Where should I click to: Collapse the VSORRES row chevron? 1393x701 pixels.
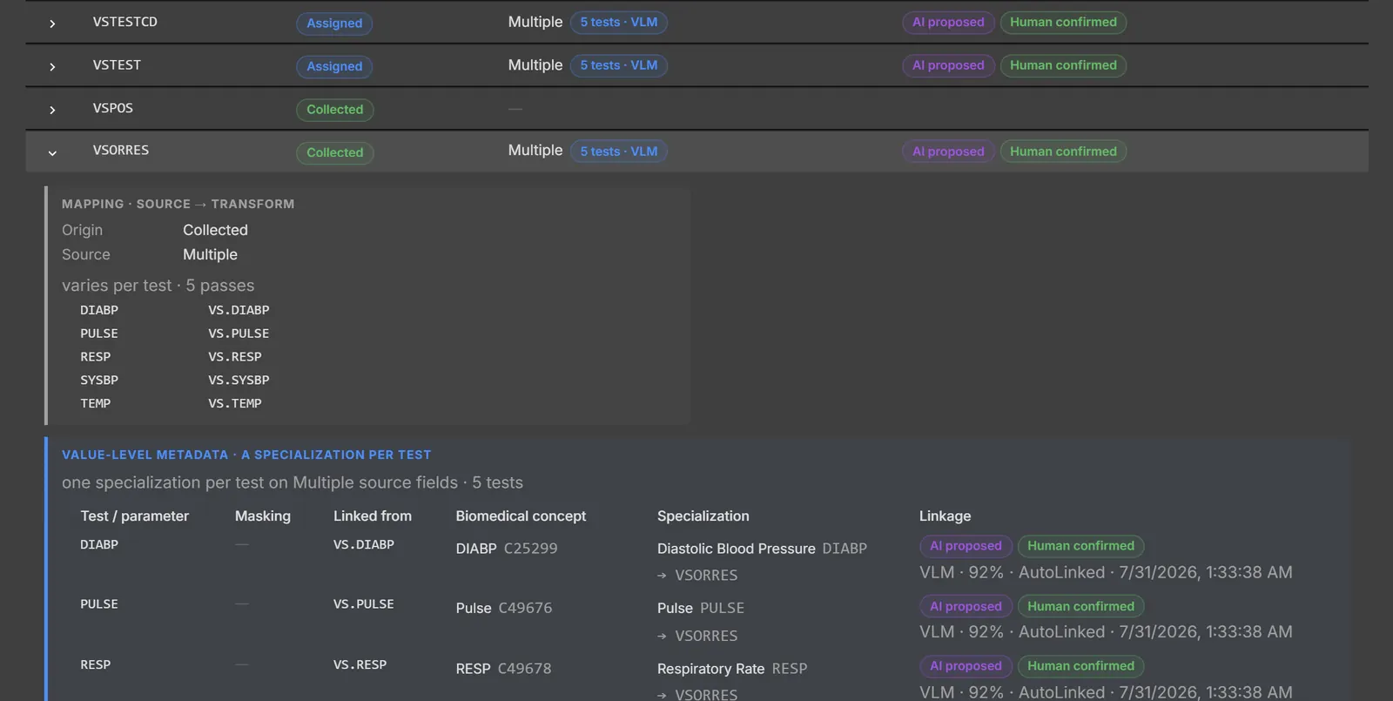[x=52, y=153]
